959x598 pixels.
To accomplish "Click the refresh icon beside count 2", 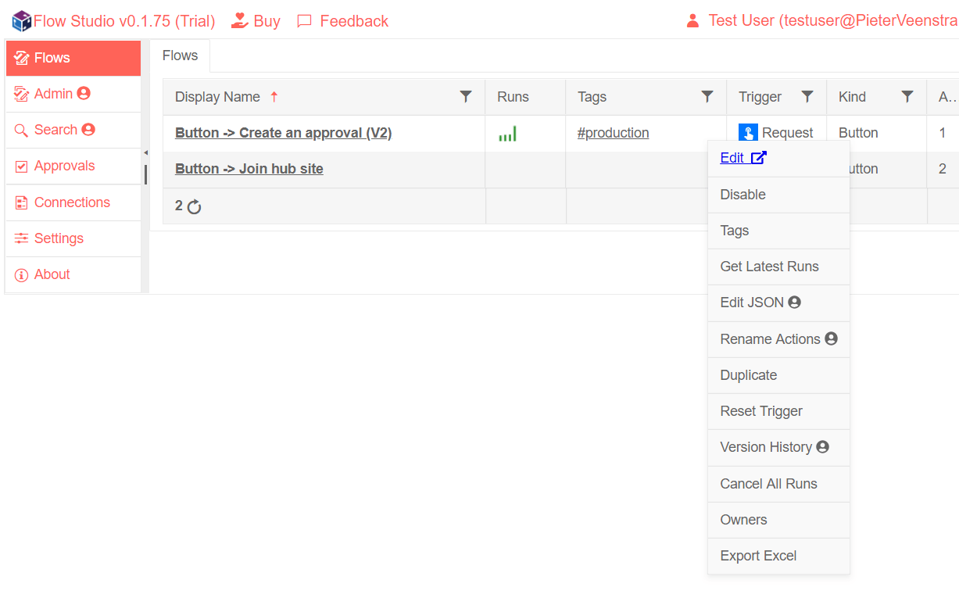I will [x=195, y=207].
